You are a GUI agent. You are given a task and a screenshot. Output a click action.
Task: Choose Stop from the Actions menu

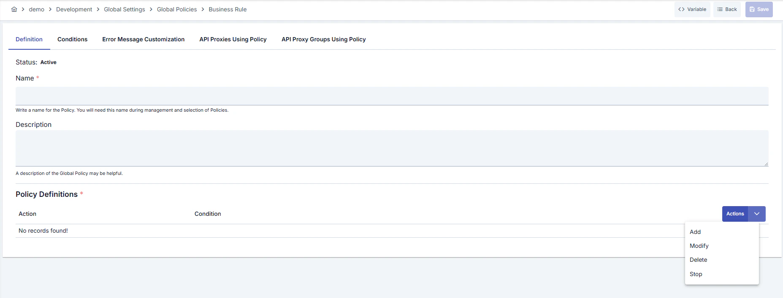click(722, 274)
